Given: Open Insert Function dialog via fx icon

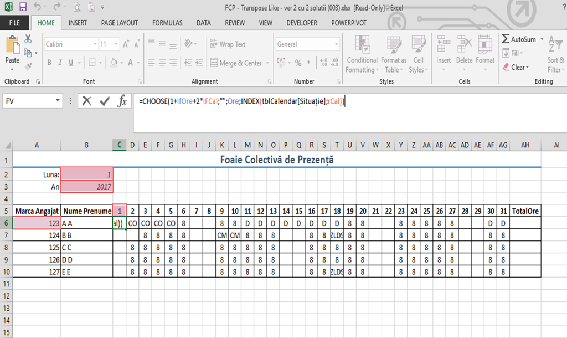Looking at the screenshot, I should 122,101.
